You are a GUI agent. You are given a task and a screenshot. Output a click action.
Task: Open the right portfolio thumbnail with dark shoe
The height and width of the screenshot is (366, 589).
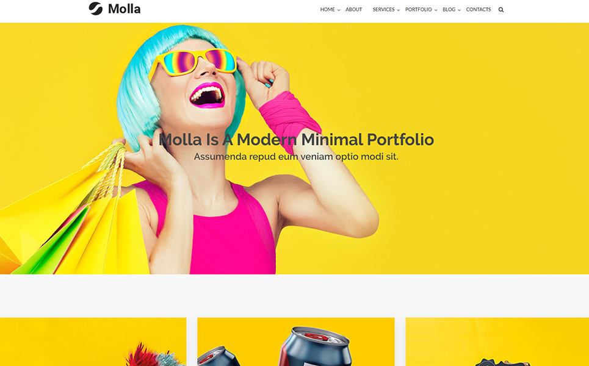pyautogui.click(x=497, y=342)
